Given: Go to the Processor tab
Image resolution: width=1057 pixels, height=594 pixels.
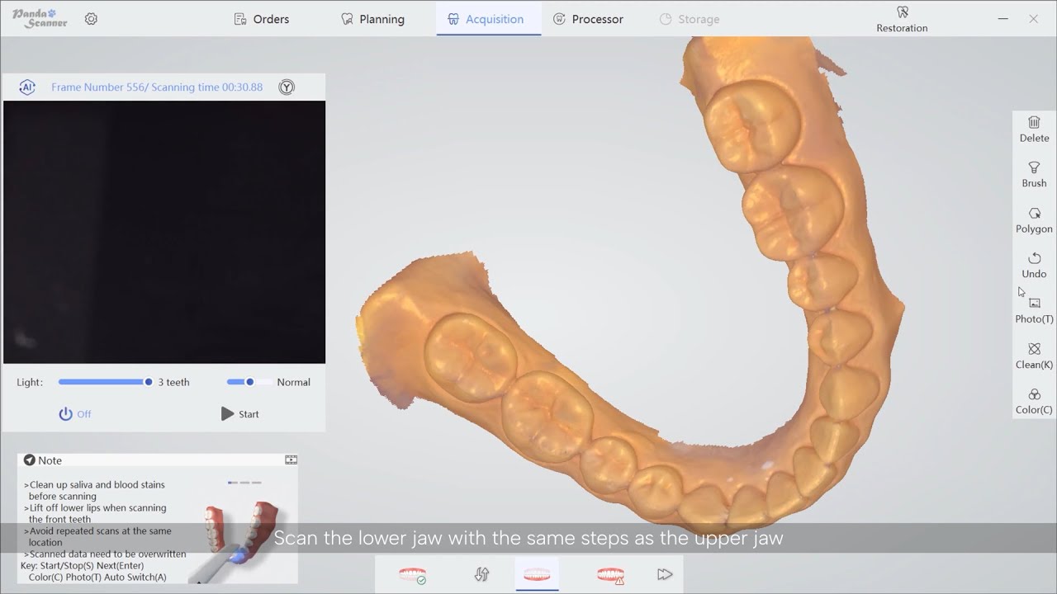Looking at the screenshot, I should [588, 19].
